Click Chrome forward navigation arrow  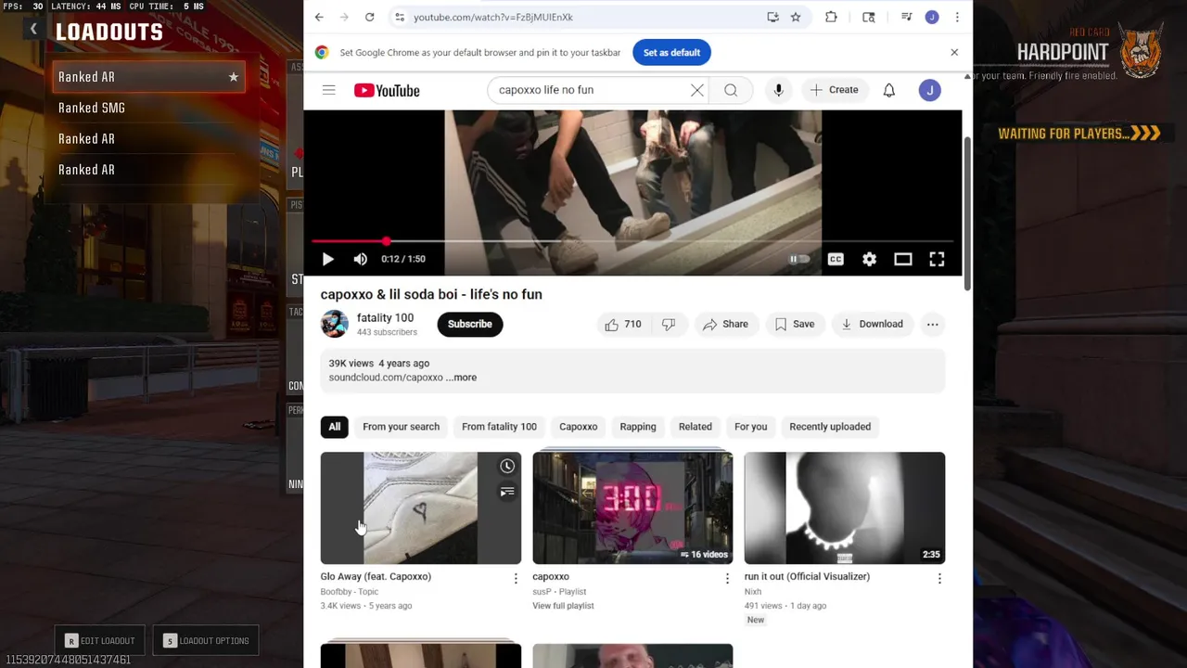tap(344, 17)
